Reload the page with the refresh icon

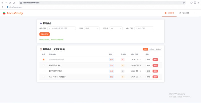coord(10,2)
